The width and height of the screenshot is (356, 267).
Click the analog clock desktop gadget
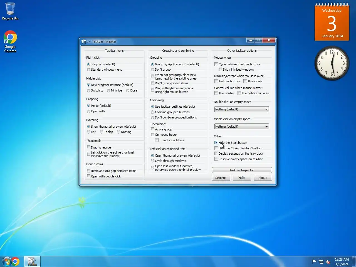pos(332,63)
